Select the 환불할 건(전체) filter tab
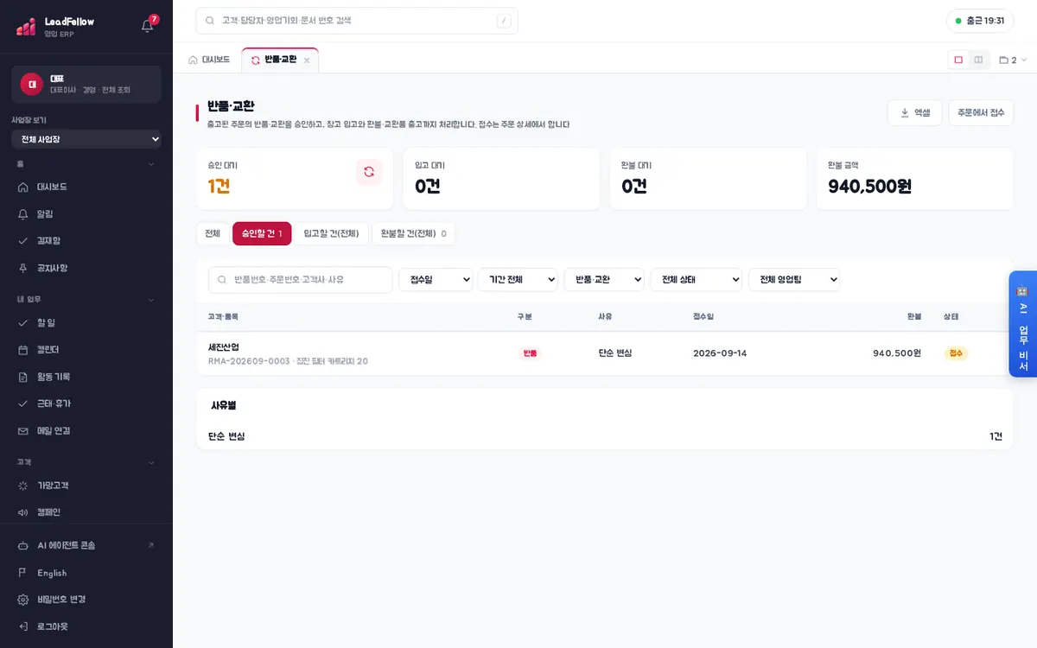Image resolution: width=1037 pixels, height=648 pixels. click(x=413, y=233)
